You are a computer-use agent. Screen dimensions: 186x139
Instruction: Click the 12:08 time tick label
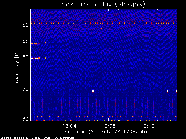(x=108, y=126)
